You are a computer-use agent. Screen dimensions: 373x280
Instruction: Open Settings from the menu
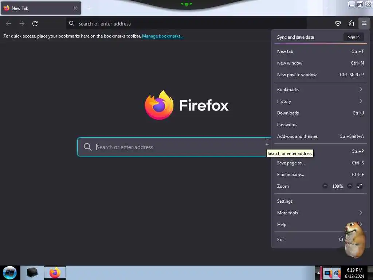coord(320,201)
